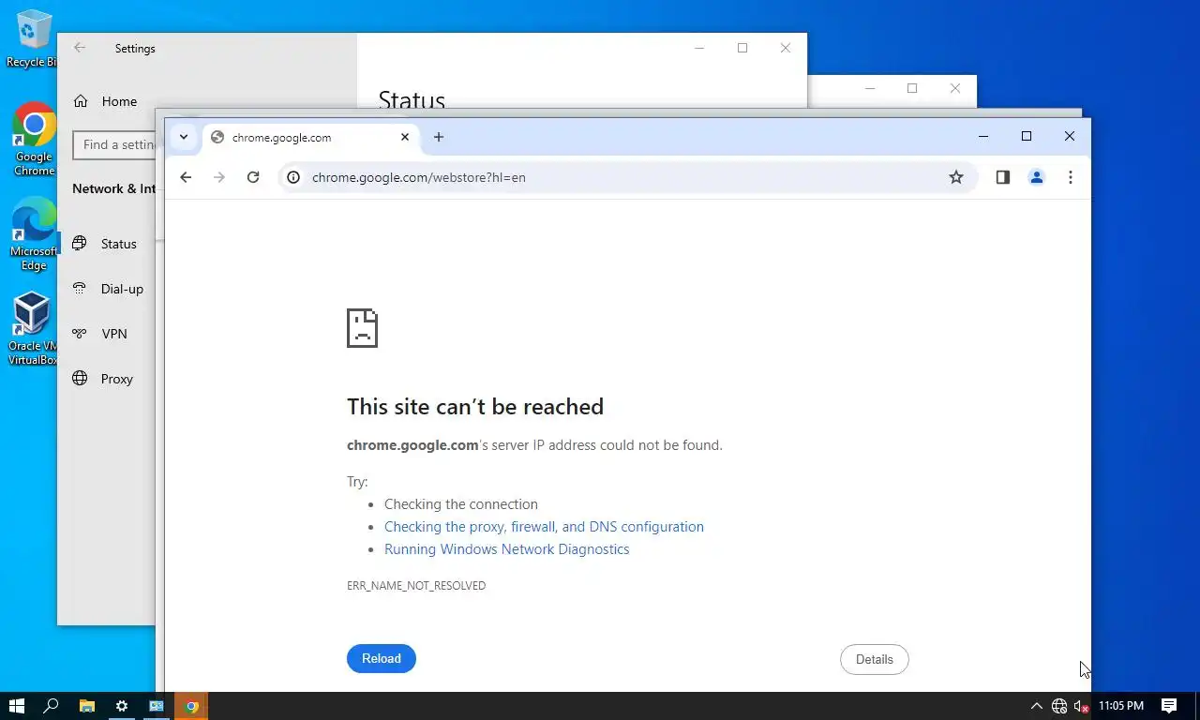Open Chrome three-dot menu
The width and height of the screenshot is (1200, 720).
(x=1071, y=177)
